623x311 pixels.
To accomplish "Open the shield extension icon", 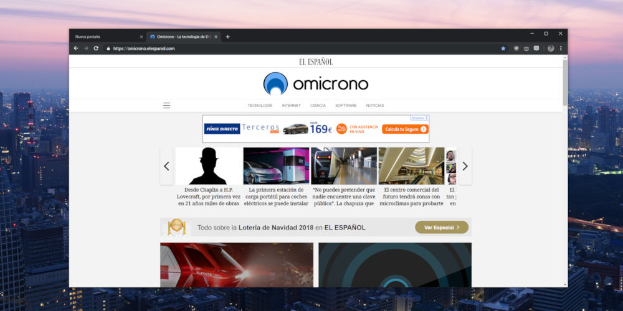I will pos(516,49).
